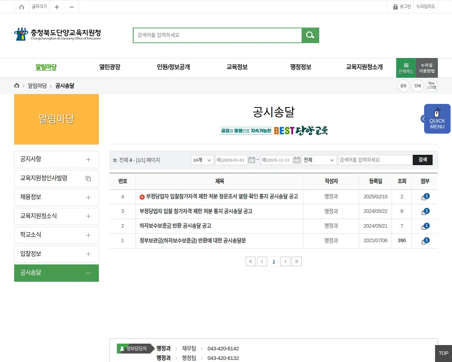The height and width of the screenshot is (362, 452).
Task: Open 교육지원청인사발령 in new window
Action: coord(56,179)
